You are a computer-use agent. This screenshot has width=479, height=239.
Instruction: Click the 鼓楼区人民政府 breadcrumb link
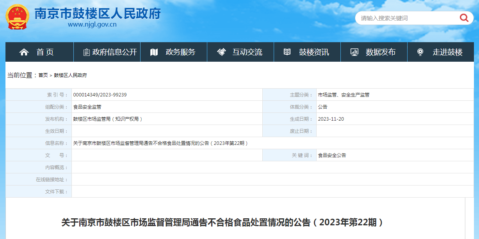70,75
